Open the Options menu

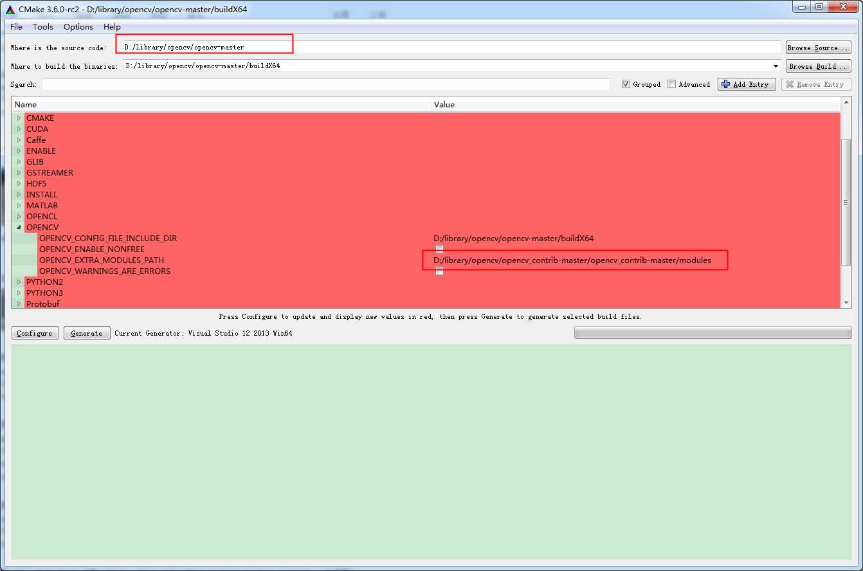pos(78,26)
